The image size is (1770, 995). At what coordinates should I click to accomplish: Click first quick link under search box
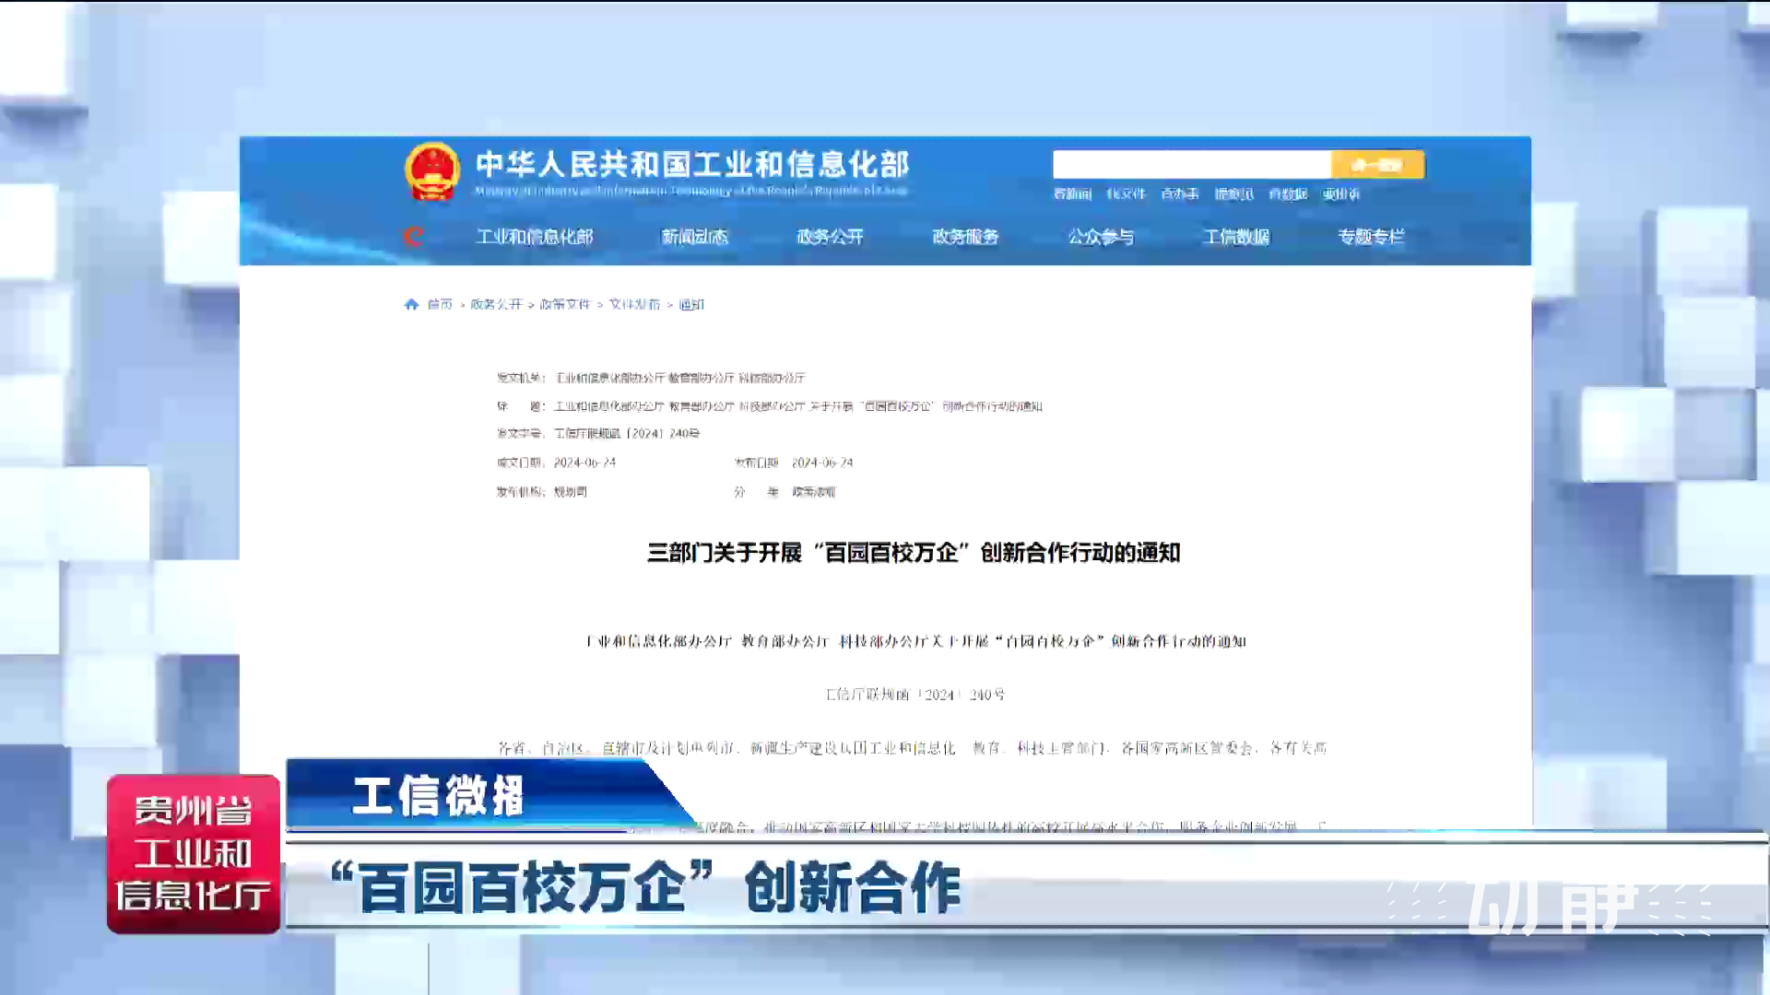1072,193
